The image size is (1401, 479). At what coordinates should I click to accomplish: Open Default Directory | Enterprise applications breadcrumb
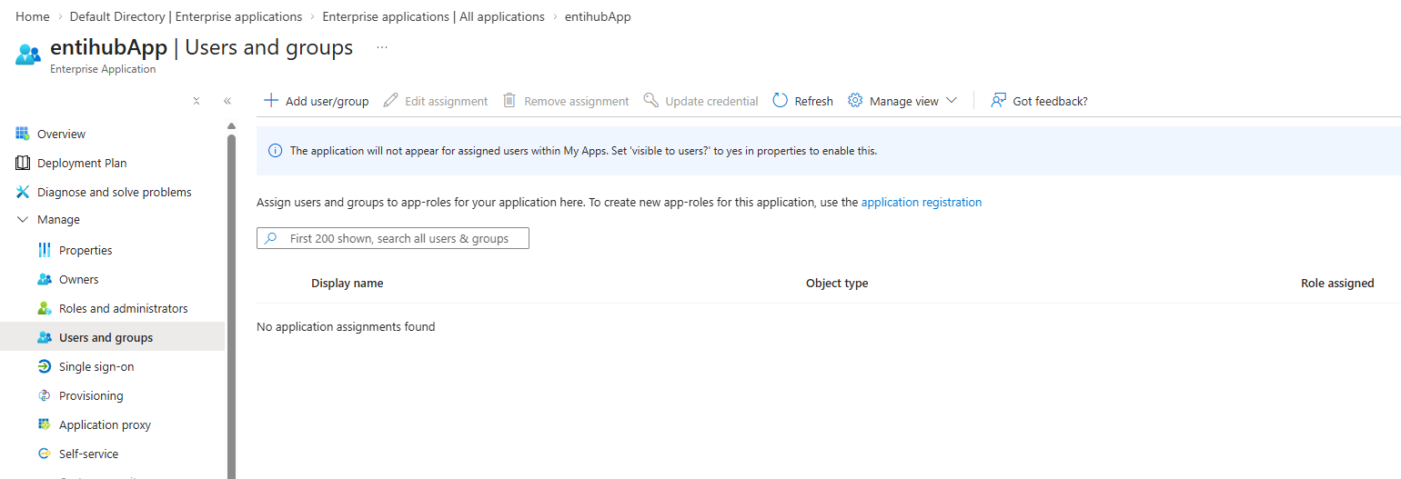(186, 16)
